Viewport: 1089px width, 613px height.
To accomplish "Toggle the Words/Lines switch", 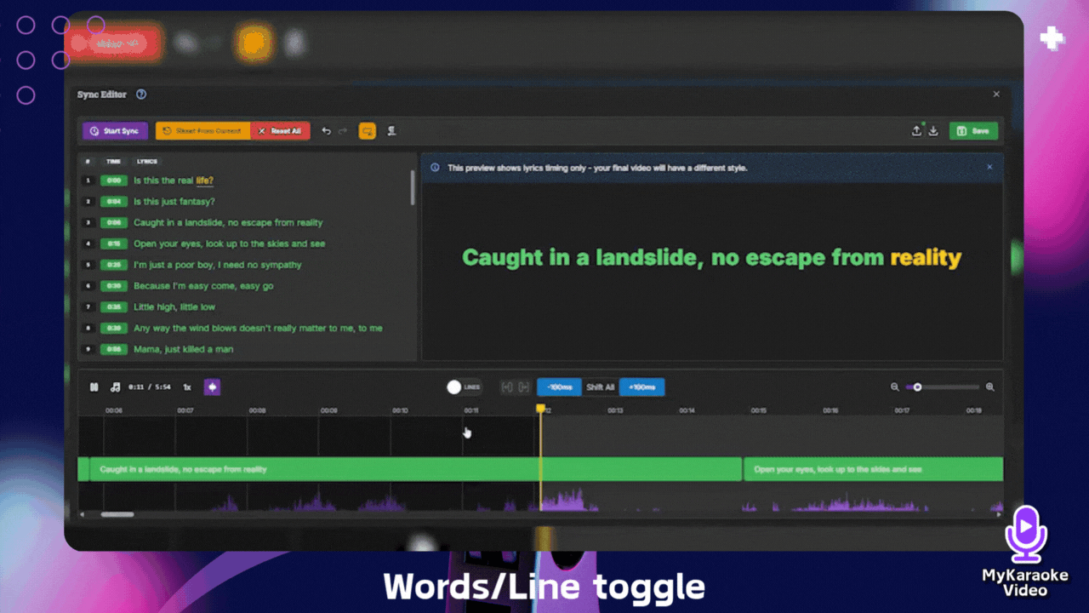I will click(x=464, y=387).
